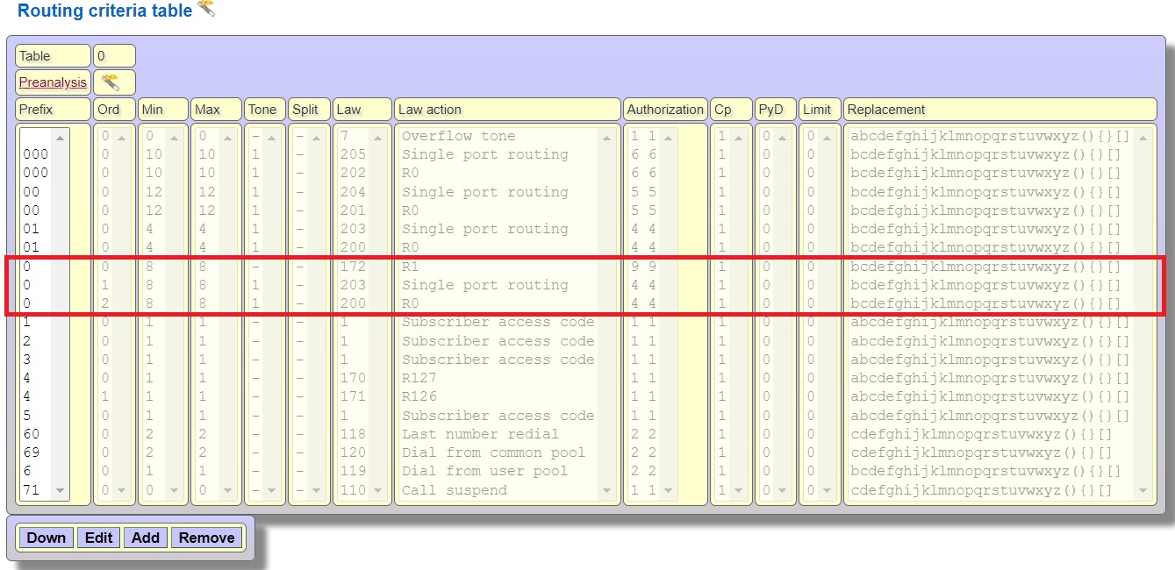Viewport: 1175px width, 570px height.
Task: Click the wand icon next to Preanalysis
Action: (x=111, y=82)
